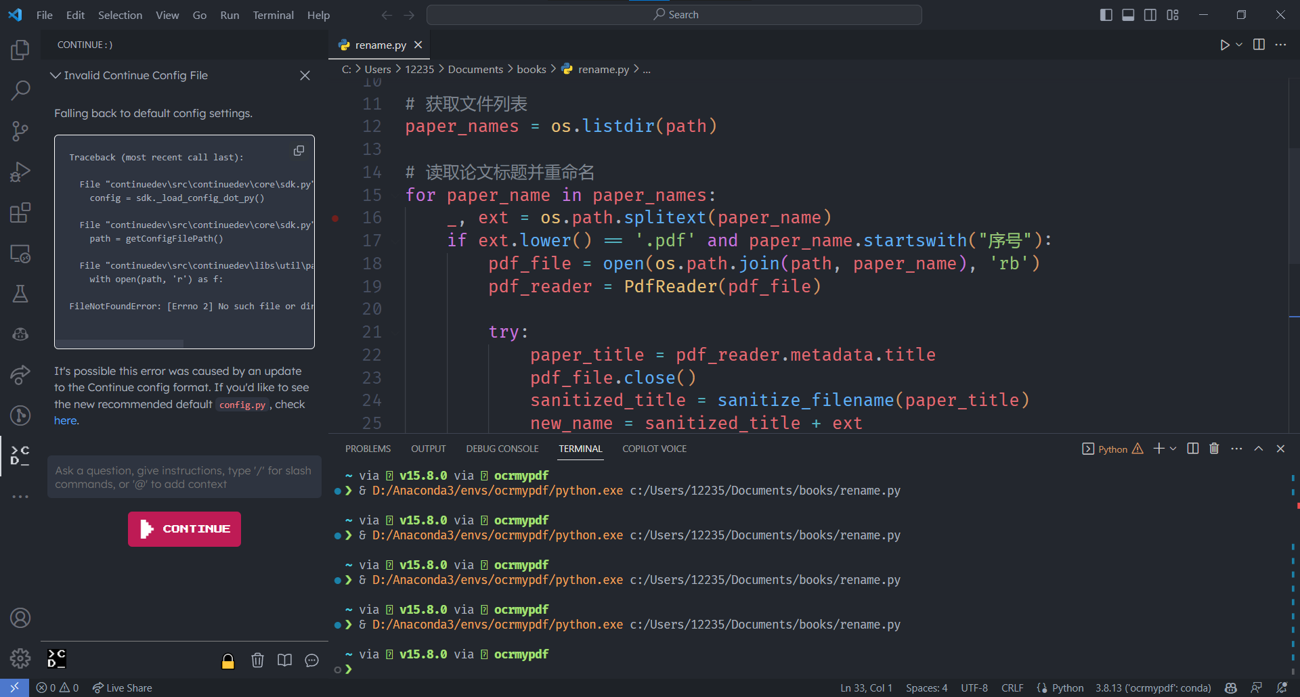Open the Terminal menu in the menu bar
Image resolution: width=1300 pixels, height=697 pixels.
273,15
